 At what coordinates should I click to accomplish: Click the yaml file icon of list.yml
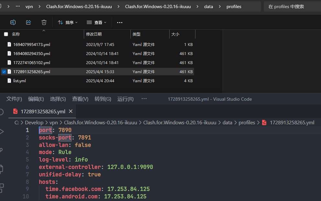pyautogui.click(x=9, y=81)
